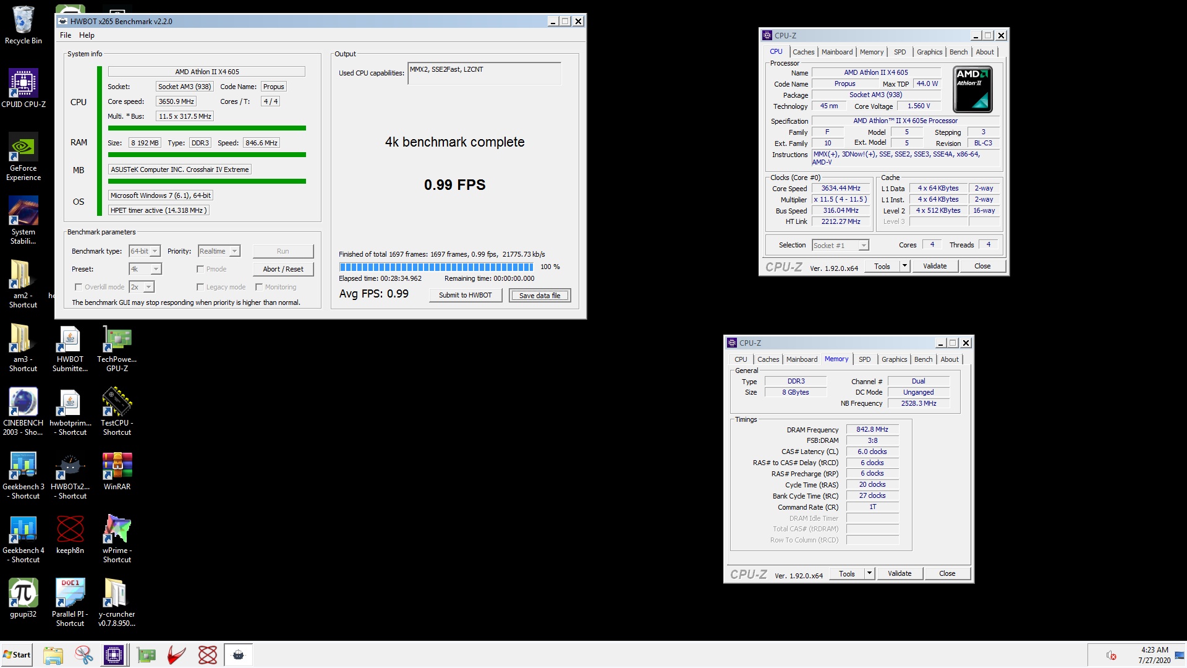Click the Abort / Reset button
1187x668 pixels.
[283, 269]
